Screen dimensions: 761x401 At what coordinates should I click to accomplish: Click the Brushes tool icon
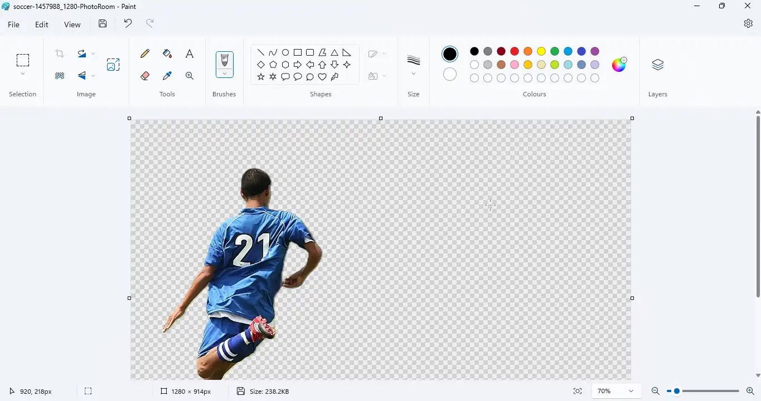point(225,60)
